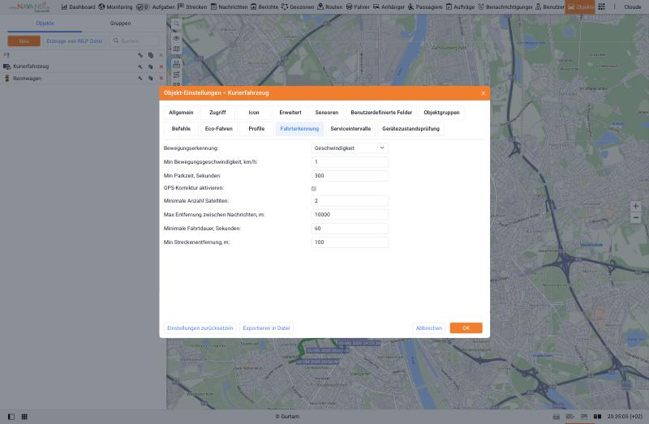Open Nachrichten in the top menu
The height and width of the screenshot is (424, 649).
(229, 7)
